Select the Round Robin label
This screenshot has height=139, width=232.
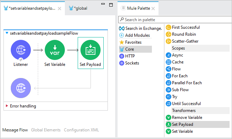(184, 34)
